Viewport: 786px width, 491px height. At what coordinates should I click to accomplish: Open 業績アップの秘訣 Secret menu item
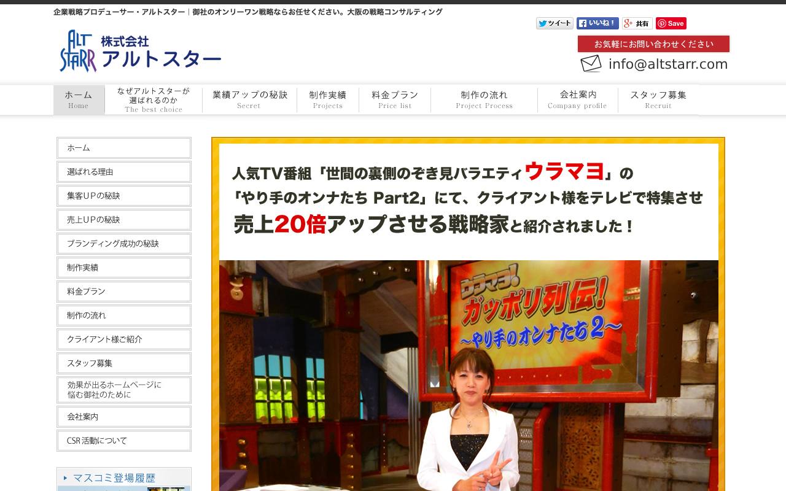click(x=250, y=99)
